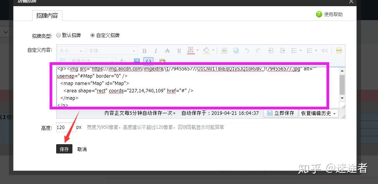
Task: Click the 宽度为950像素 hint text
Action: [155, 128]
